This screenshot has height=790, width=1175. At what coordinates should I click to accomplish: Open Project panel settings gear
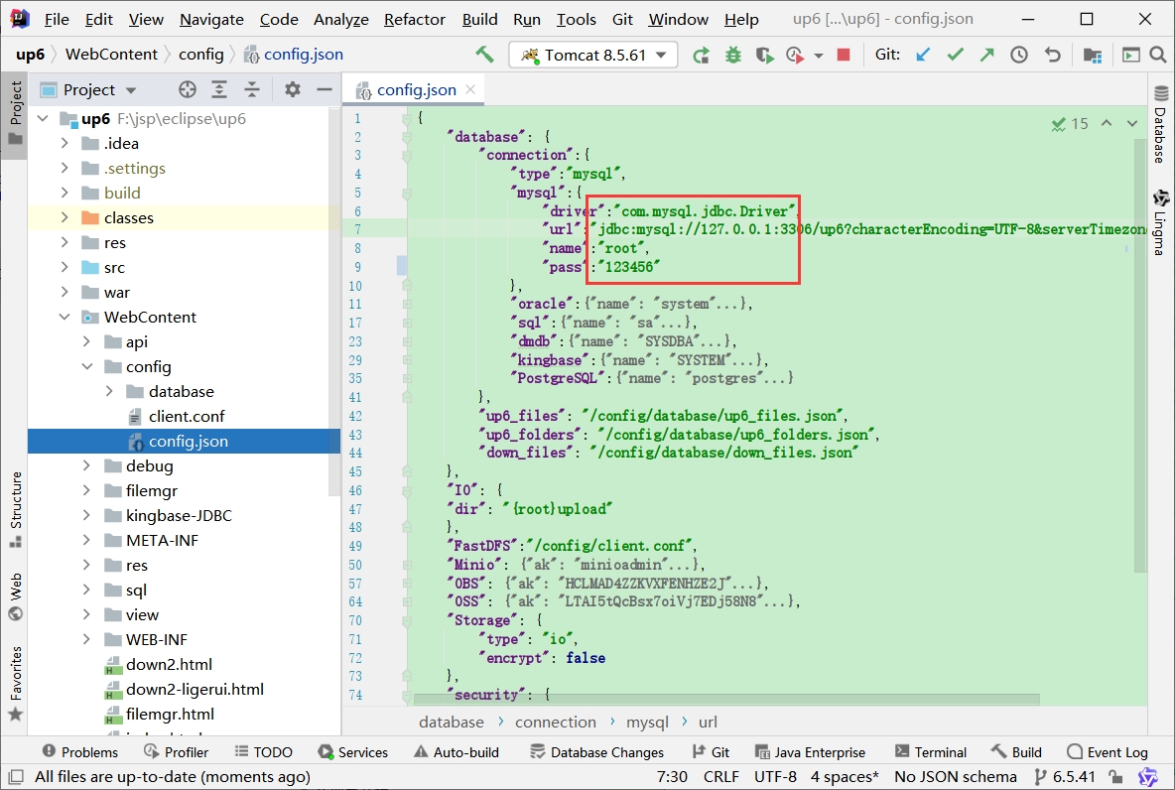point(292,89)
